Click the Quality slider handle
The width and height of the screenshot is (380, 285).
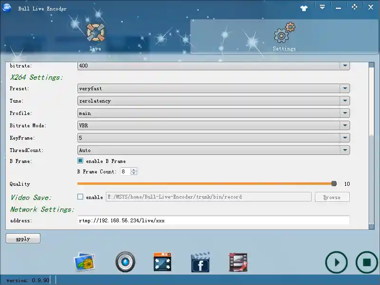pos(334,184)
